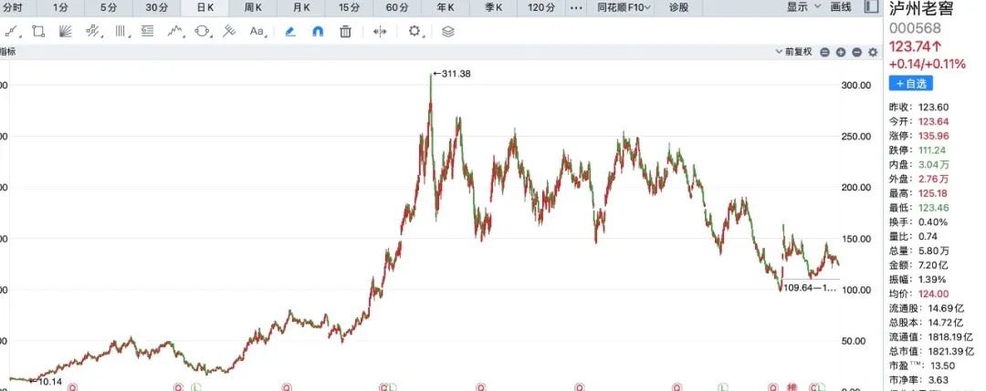Switch to the 1分 period tab
Screen dimensions: 986x391
(x=60, y=7)
